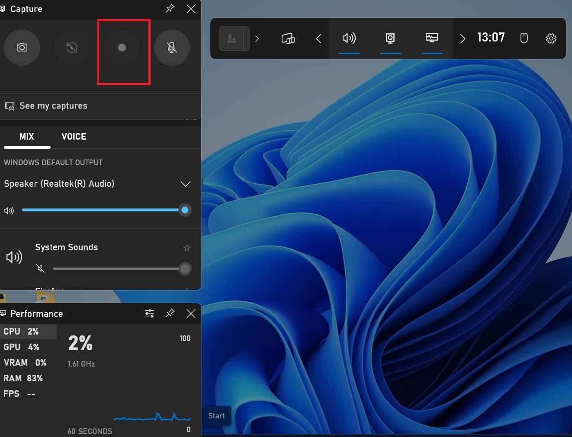Open Performance options icon
The height and width of the screenshot is (437, 572).
coord(149,313)
